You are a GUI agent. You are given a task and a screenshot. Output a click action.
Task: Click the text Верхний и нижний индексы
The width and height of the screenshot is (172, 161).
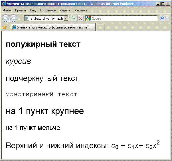pos(57,146)
